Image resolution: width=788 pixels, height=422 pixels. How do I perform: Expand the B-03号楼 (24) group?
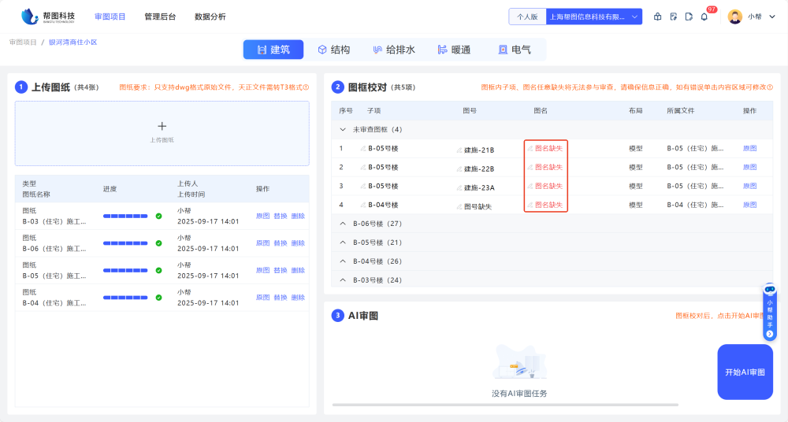(x=343, y=279)
